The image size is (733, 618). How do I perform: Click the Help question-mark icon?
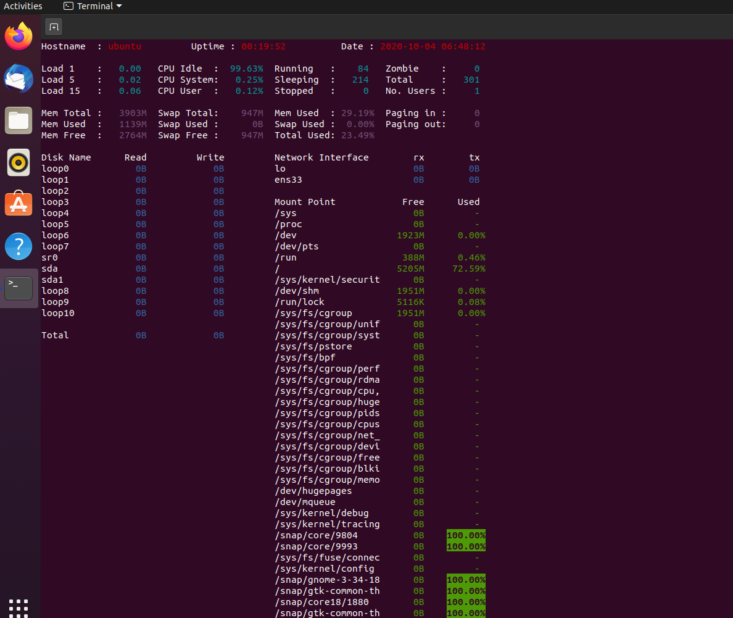[x=19, y=246]
